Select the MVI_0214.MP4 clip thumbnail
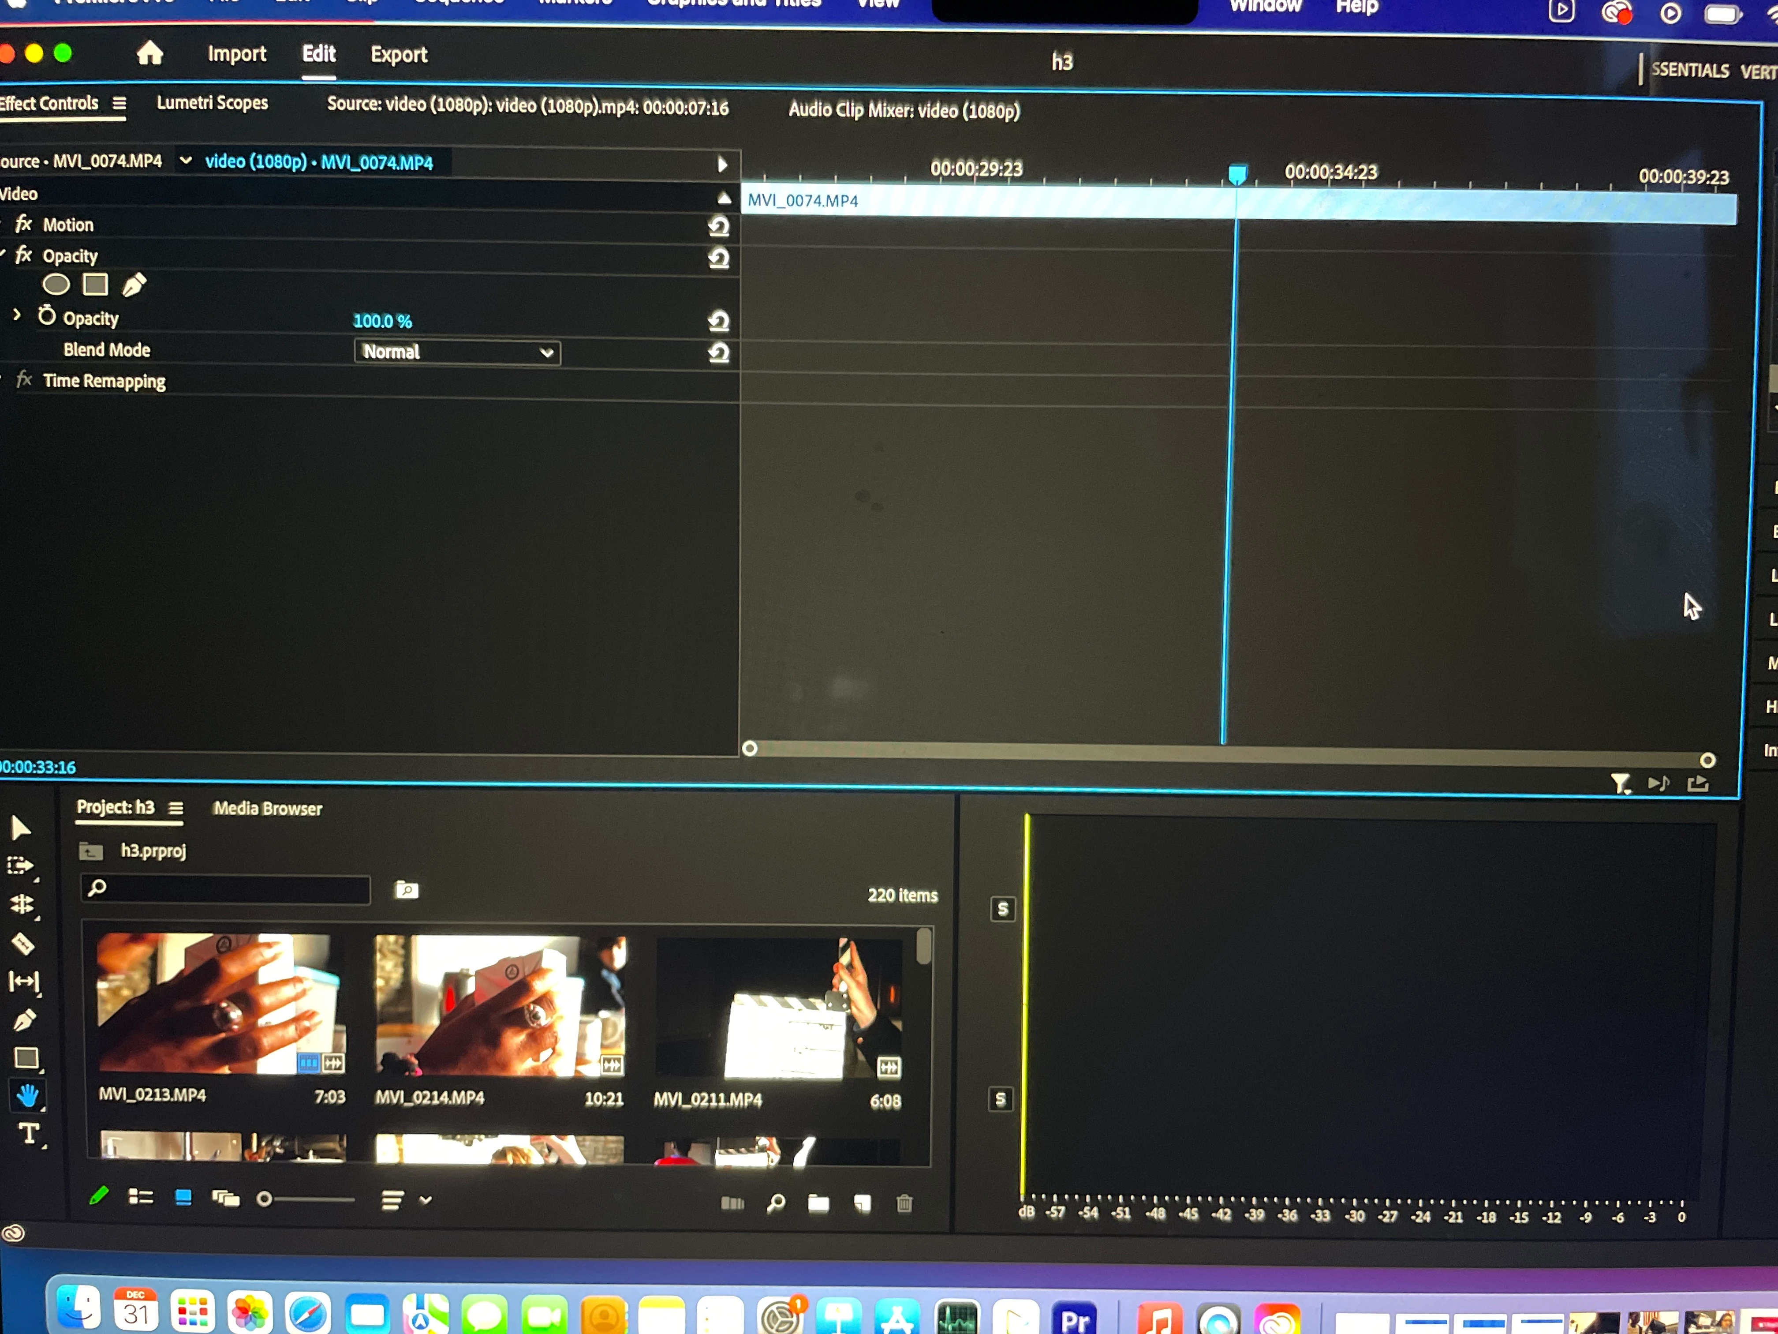Viewport: 1778px width, 1334px height. pyautogui.click(x=499, y=1005)
